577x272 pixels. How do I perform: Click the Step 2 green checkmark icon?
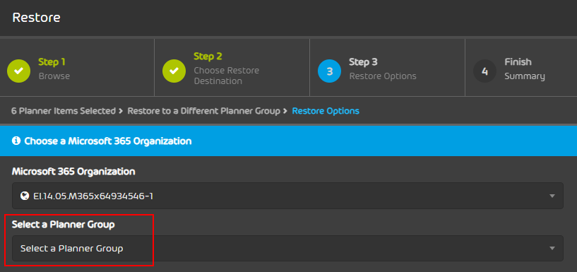pyautogui.click(x=174, y=71)
